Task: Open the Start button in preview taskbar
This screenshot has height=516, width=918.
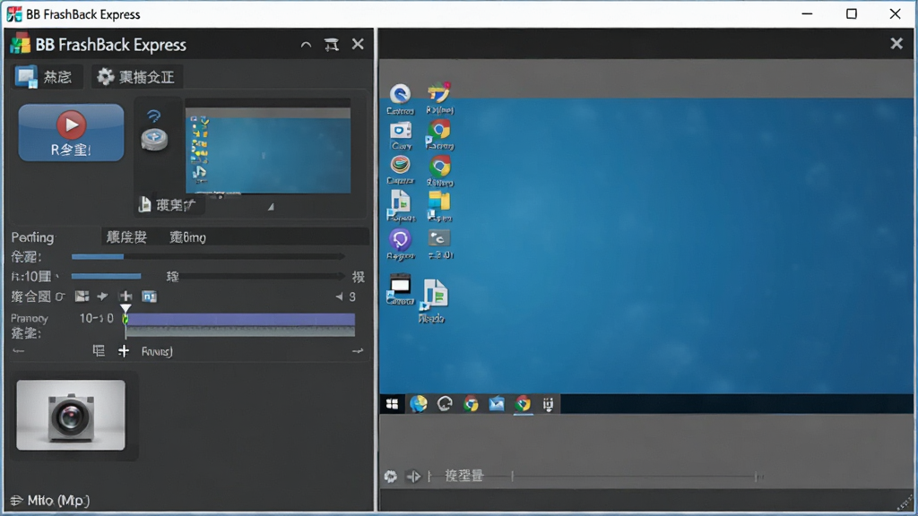Action: point(393,404)
